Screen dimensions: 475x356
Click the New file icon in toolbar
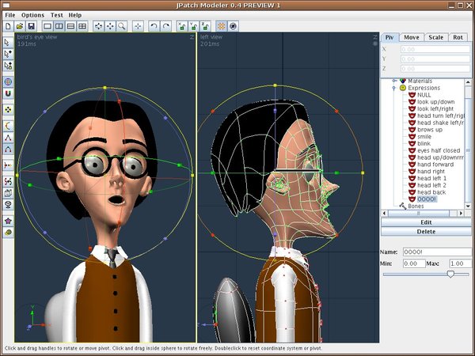point(9,26)
